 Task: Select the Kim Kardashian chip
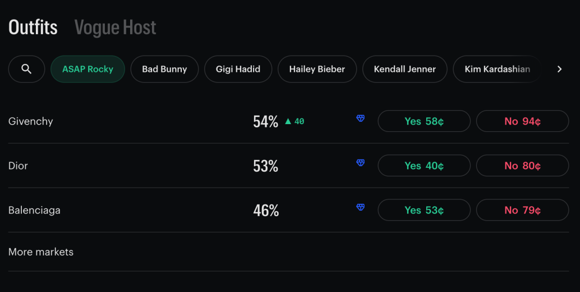[x=497, y=69]
